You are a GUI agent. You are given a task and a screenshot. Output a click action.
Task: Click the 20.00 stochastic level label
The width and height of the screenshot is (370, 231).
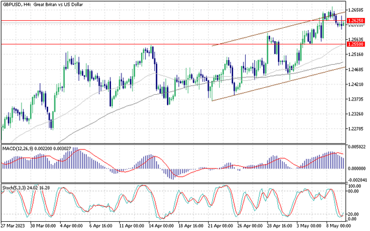click(x=354, y=213)
